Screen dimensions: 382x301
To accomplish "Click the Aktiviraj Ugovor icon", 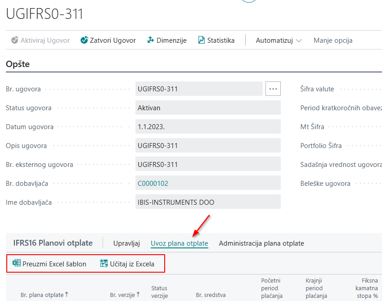I will pos(15,40).
